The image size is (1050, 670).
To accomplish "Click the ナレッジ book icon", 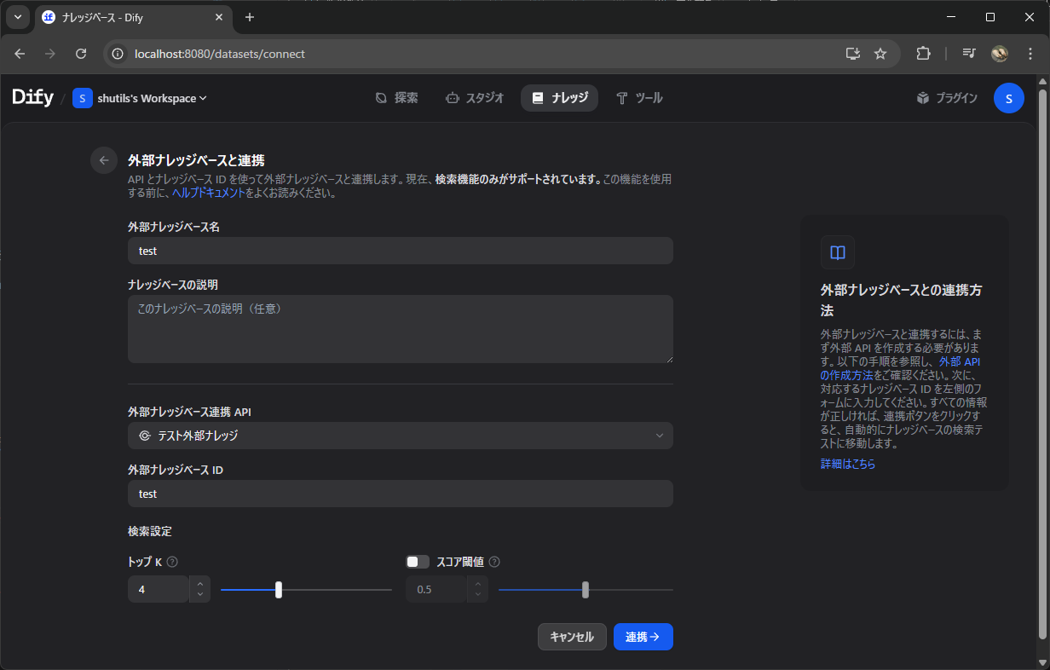I will [x=536, y=97].
